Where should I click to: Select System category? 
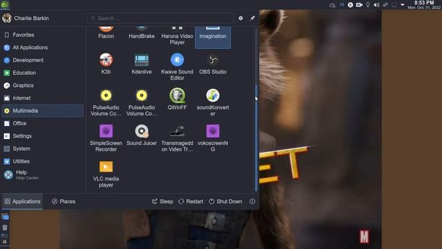click(x=43, y=149)
